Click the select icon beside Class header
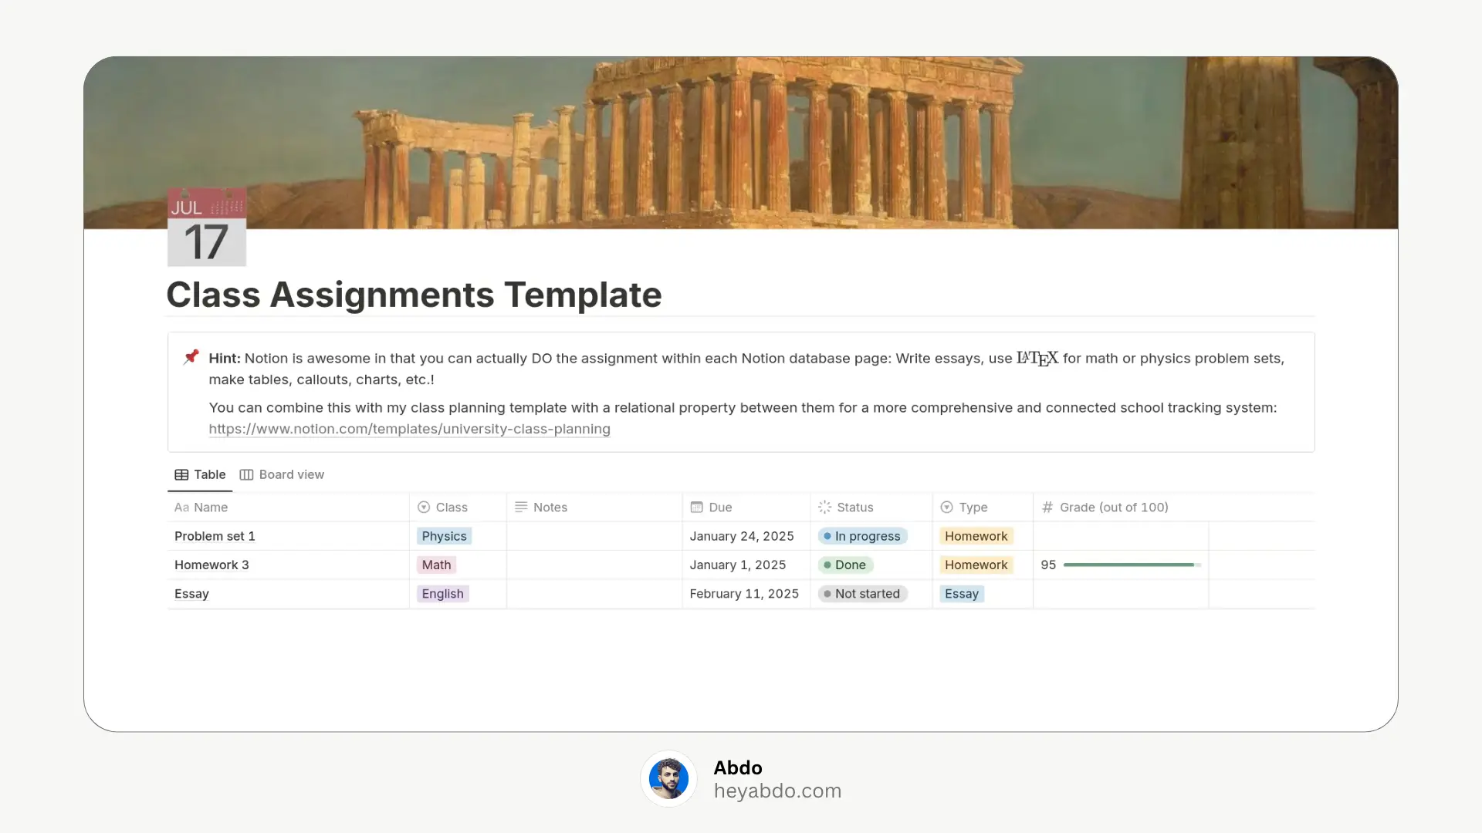Screen dimensions: 1482x833 (x=424, y=508)
